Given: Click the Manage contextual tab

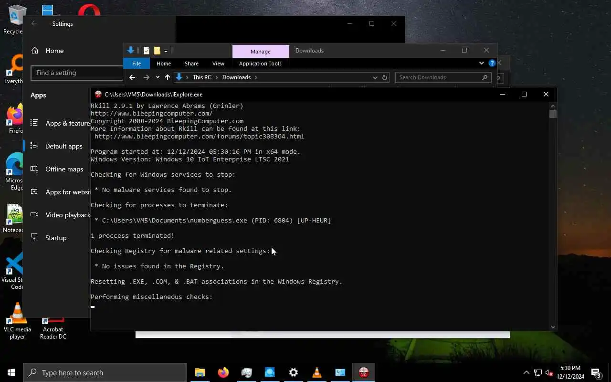Looking at the screenshot, I should click(261, 51).
